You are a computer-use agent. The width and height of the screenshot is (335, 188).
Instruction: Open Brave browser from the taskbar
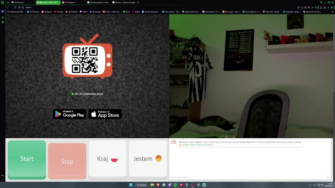[x=158, y=185]
